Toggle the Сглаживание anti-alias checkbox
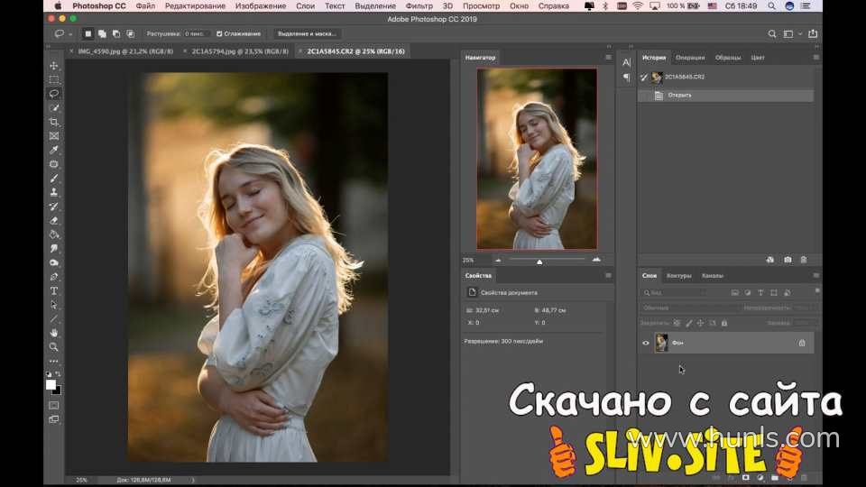Viewport: 866px width, 487px height. click(220, 33)
